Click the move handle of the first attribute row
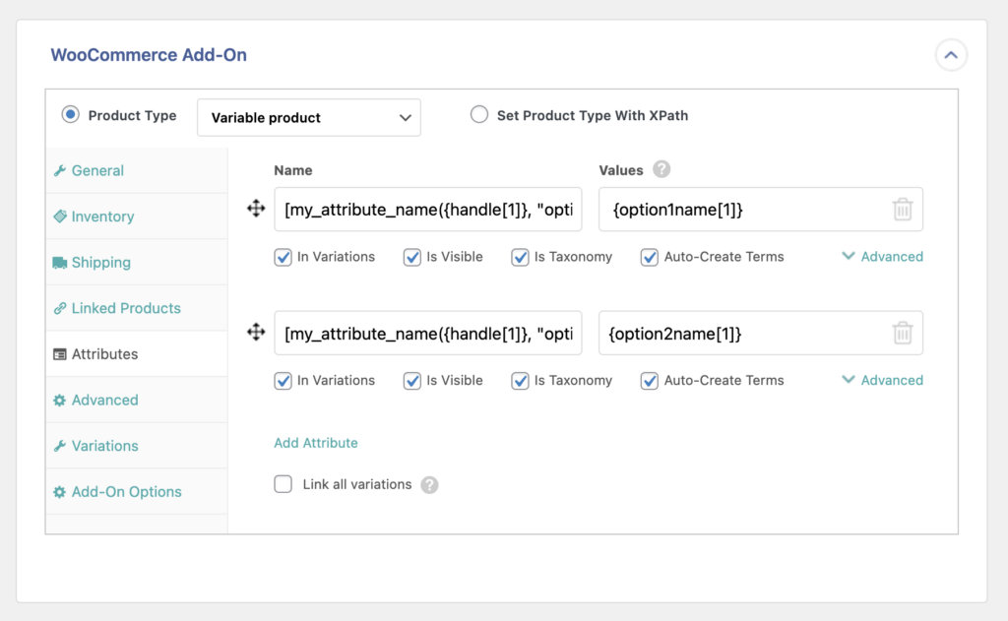 tap(256, 209)
